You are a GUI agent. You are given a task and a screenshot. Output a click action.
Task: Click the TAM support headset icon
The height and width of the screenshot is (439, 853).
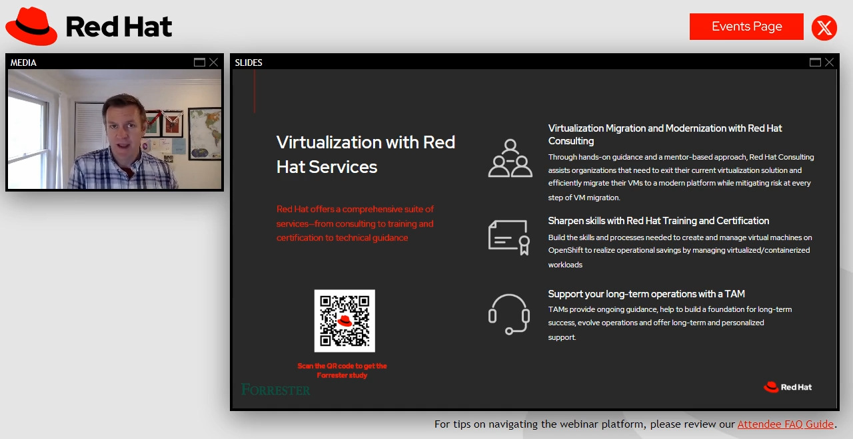509,313
